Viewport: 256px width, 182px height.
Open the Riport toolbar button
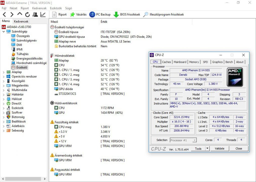point(59,14)
